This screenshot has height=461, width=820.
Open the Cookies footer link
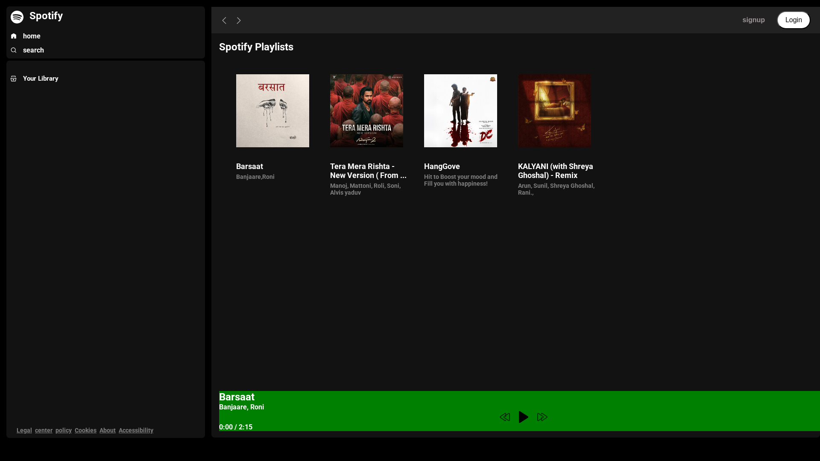85,430
